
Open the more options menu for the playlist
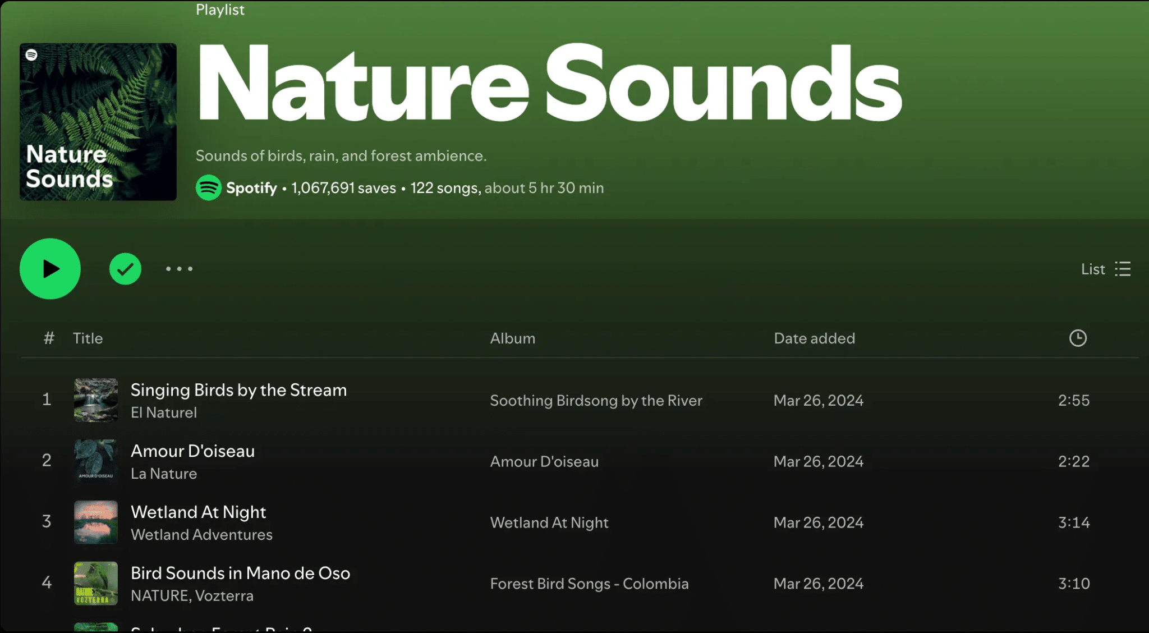tap(179, 269)
